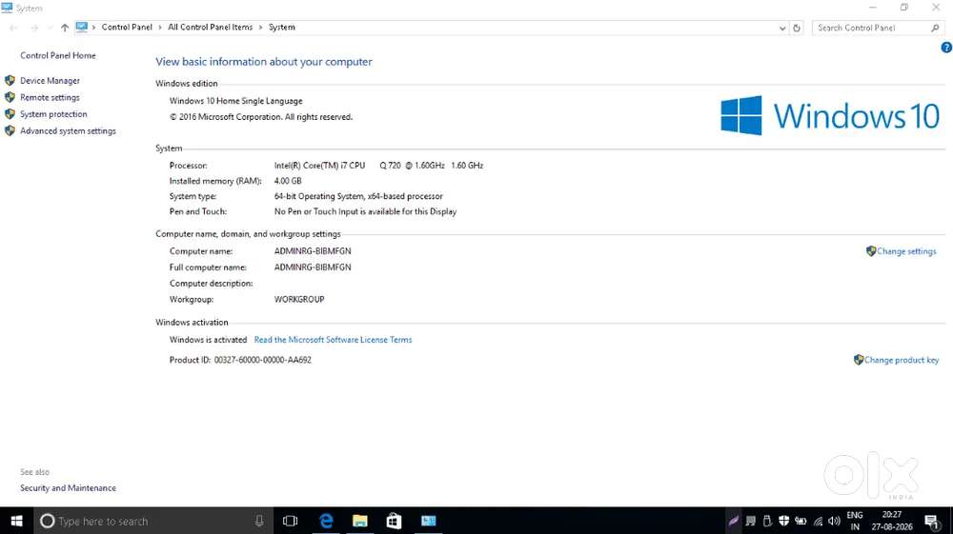Select Control Panel in breadcrumb path
The image size is (953, 534).
127,28
